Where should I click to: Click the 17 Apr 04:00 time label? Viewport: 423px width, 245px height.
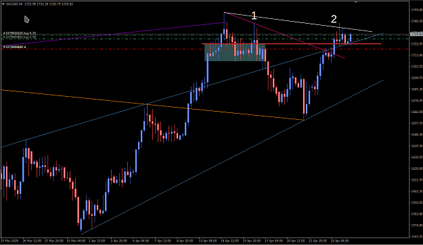tap(274, 241)
